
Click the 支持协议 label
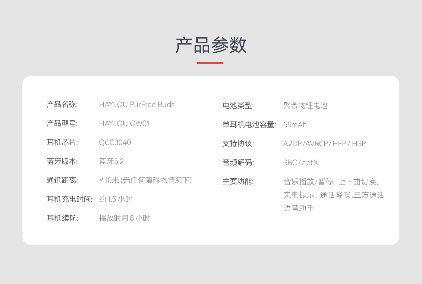pos(238,144)
